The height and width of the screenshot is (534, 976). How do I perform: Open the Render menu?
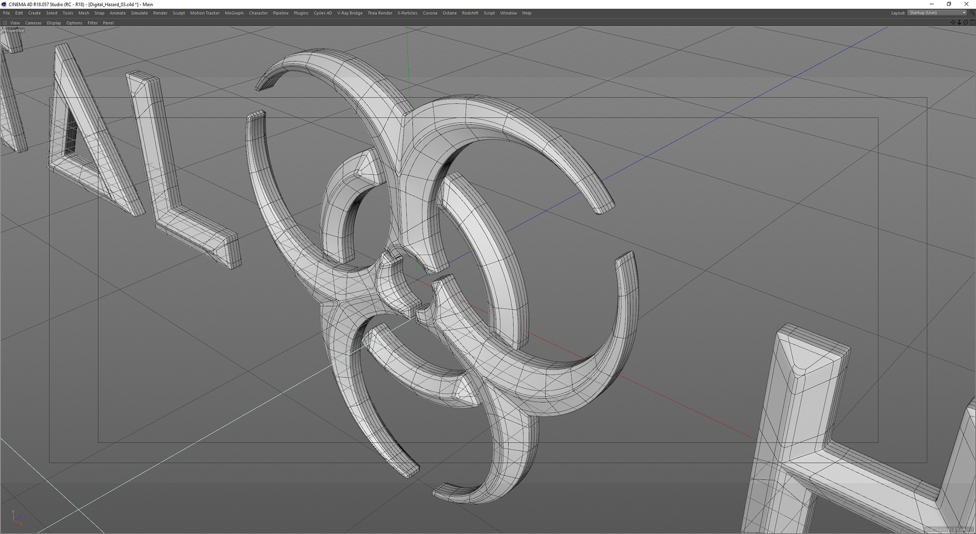point(160,13)
